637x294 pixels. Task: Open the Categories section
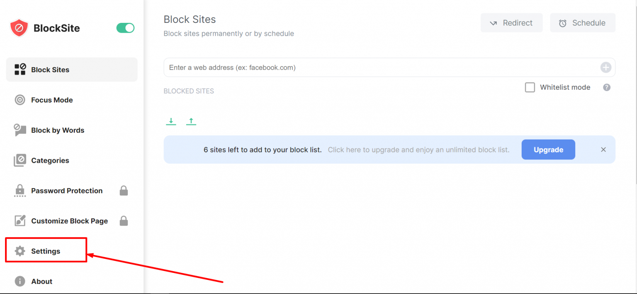click(x=50, y=160)
